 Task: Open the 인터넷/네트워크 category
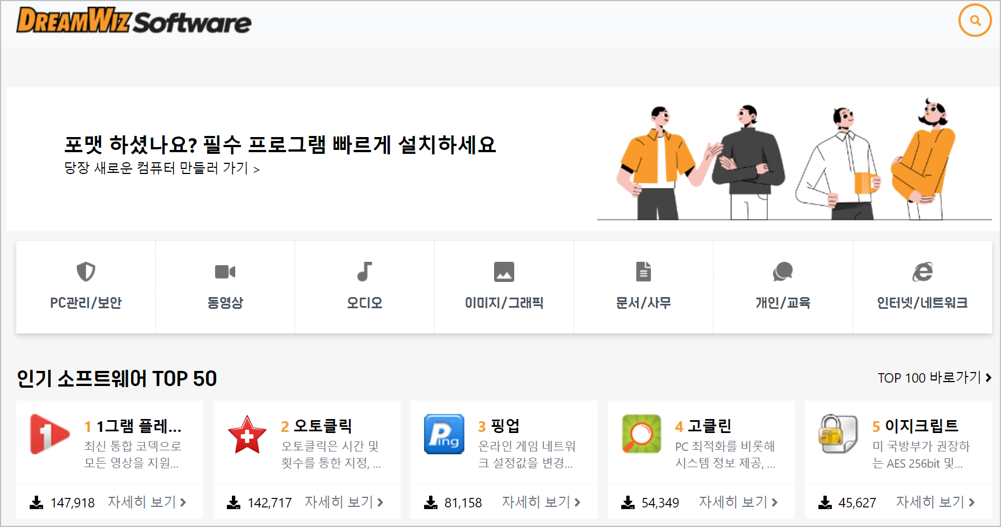[x=923, y=288]
